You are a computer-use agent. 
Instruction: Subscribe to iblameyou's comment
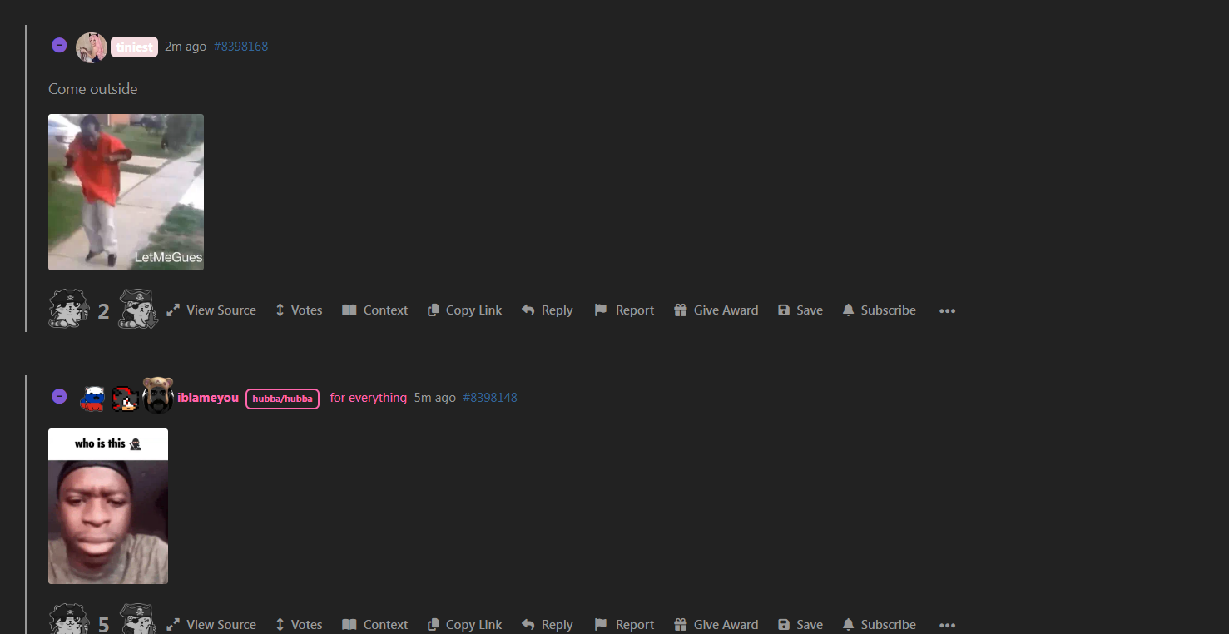tap(879, 625)
